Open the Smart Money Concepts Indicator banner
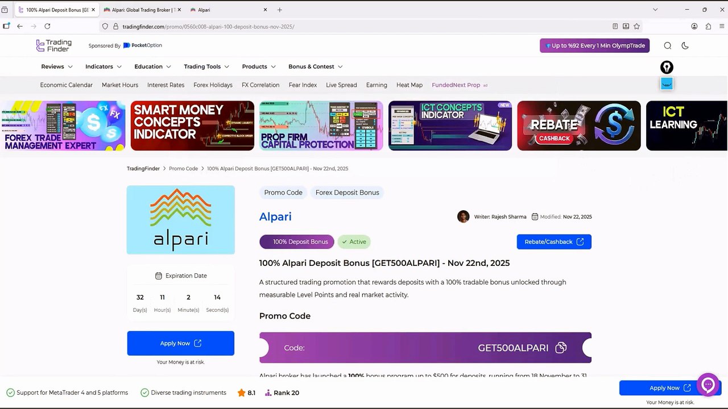The width and height of the screenshot is (728, 409). (x=192, y=126)
